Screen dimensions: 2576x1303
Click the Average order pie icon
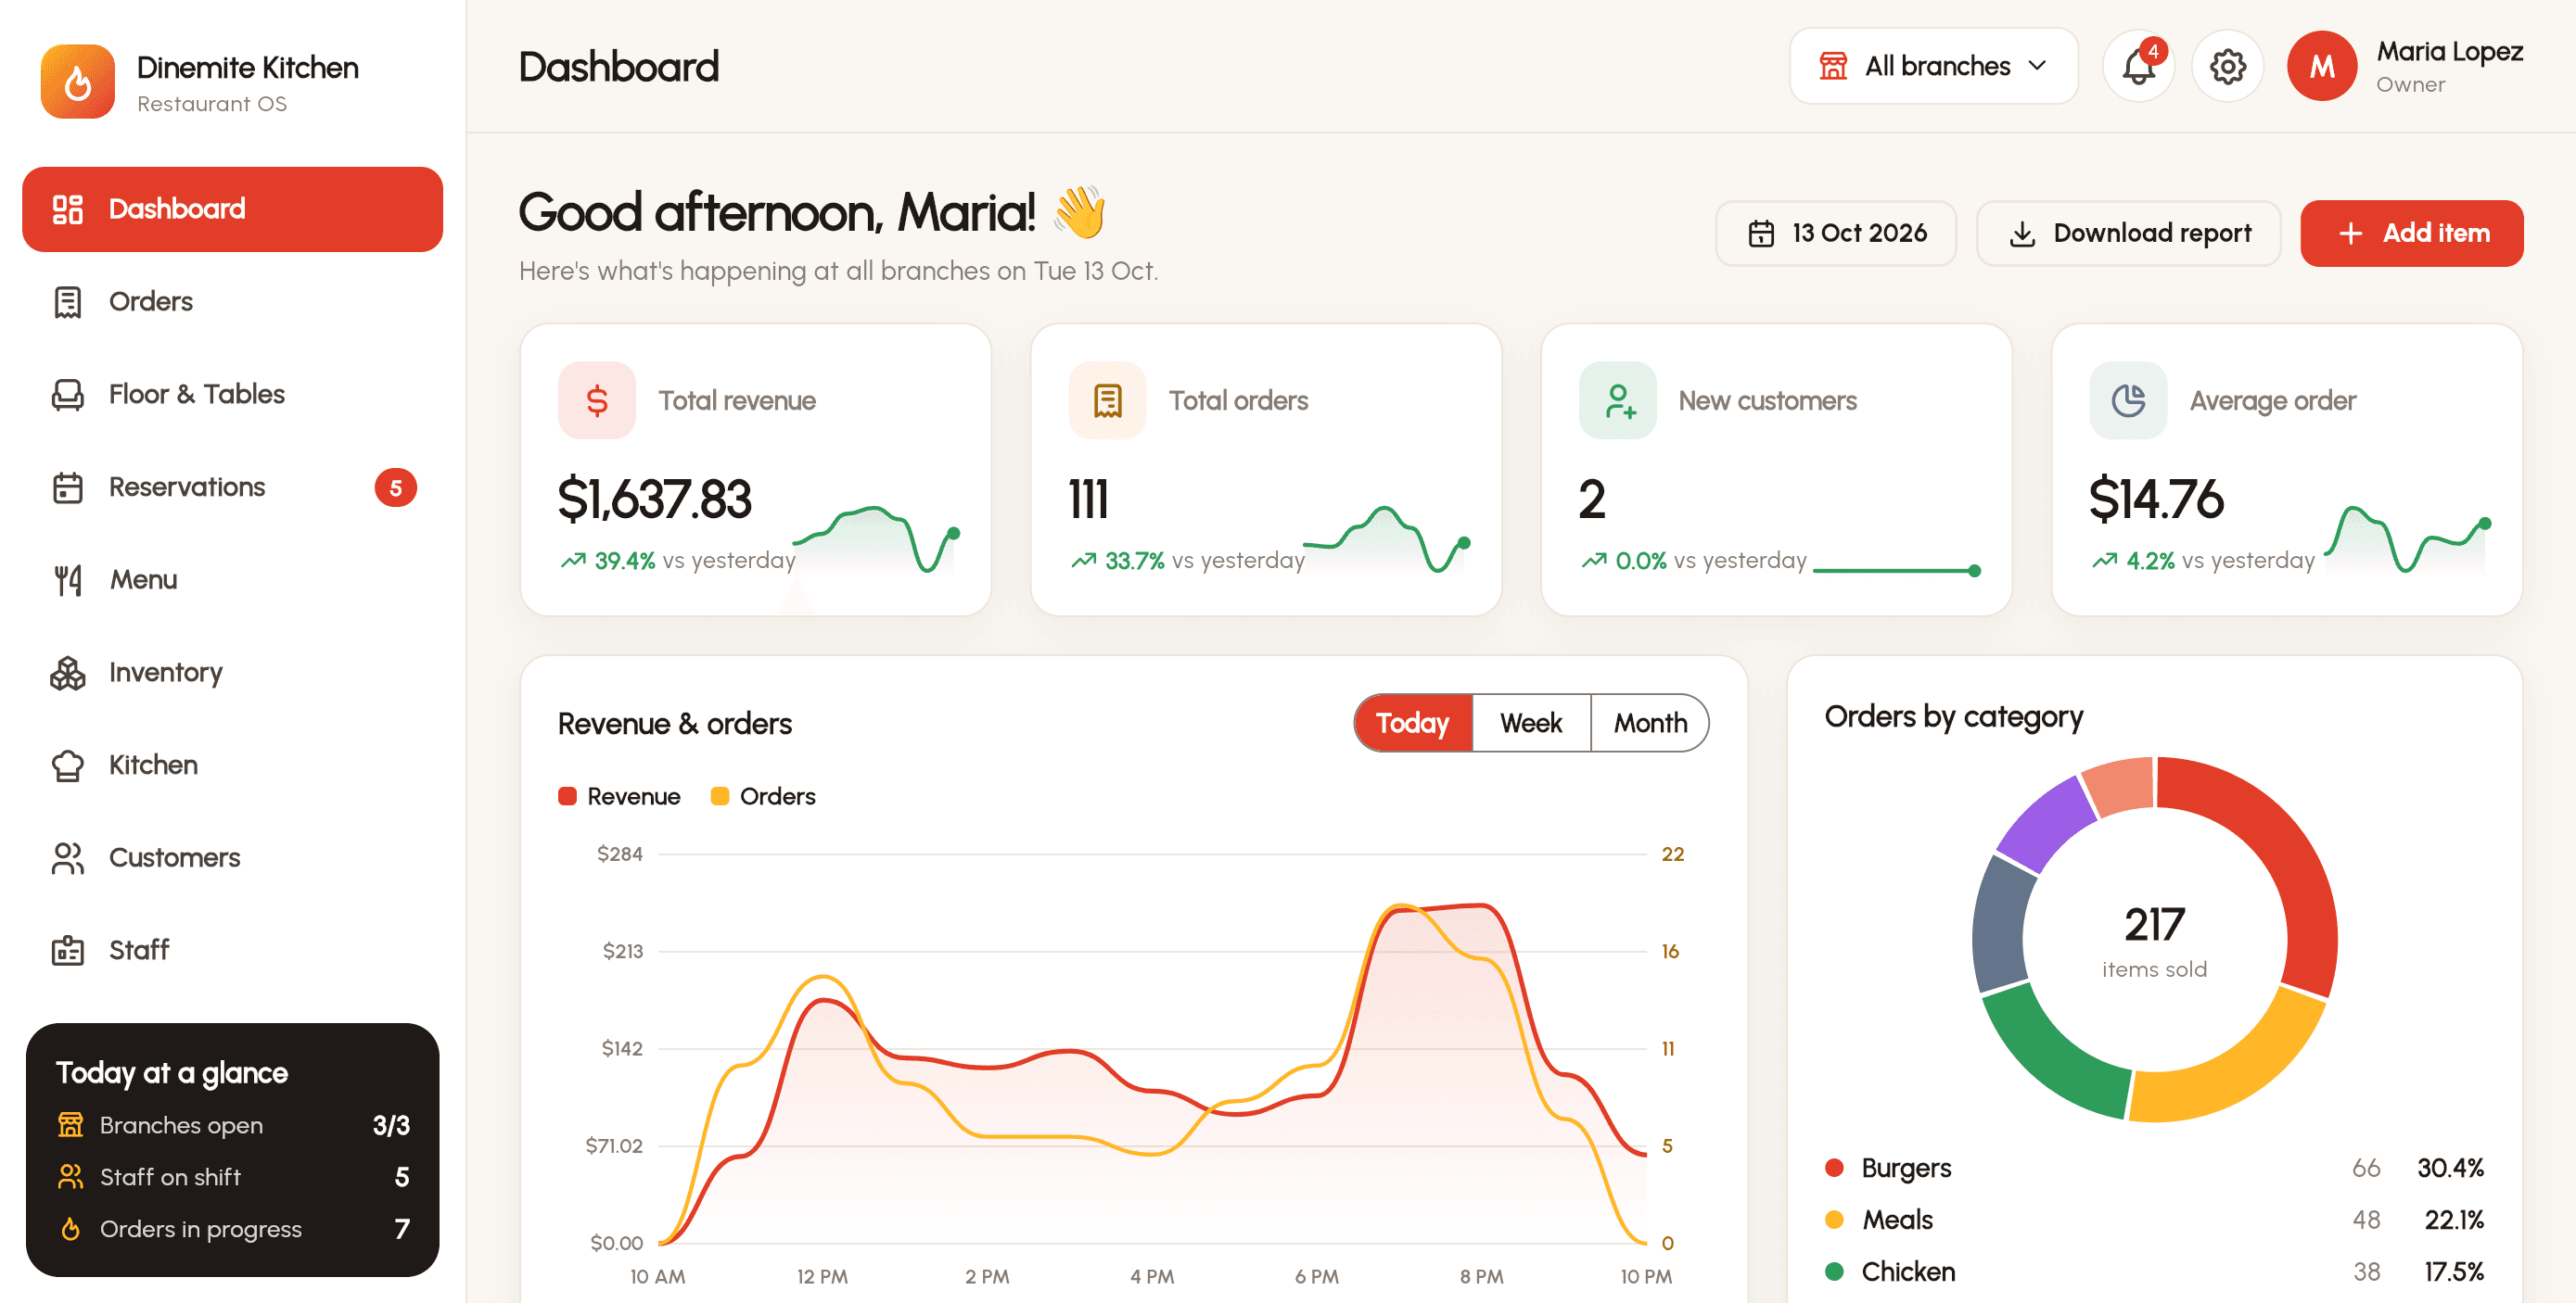pyautogui.click(x=2128, y=400)
